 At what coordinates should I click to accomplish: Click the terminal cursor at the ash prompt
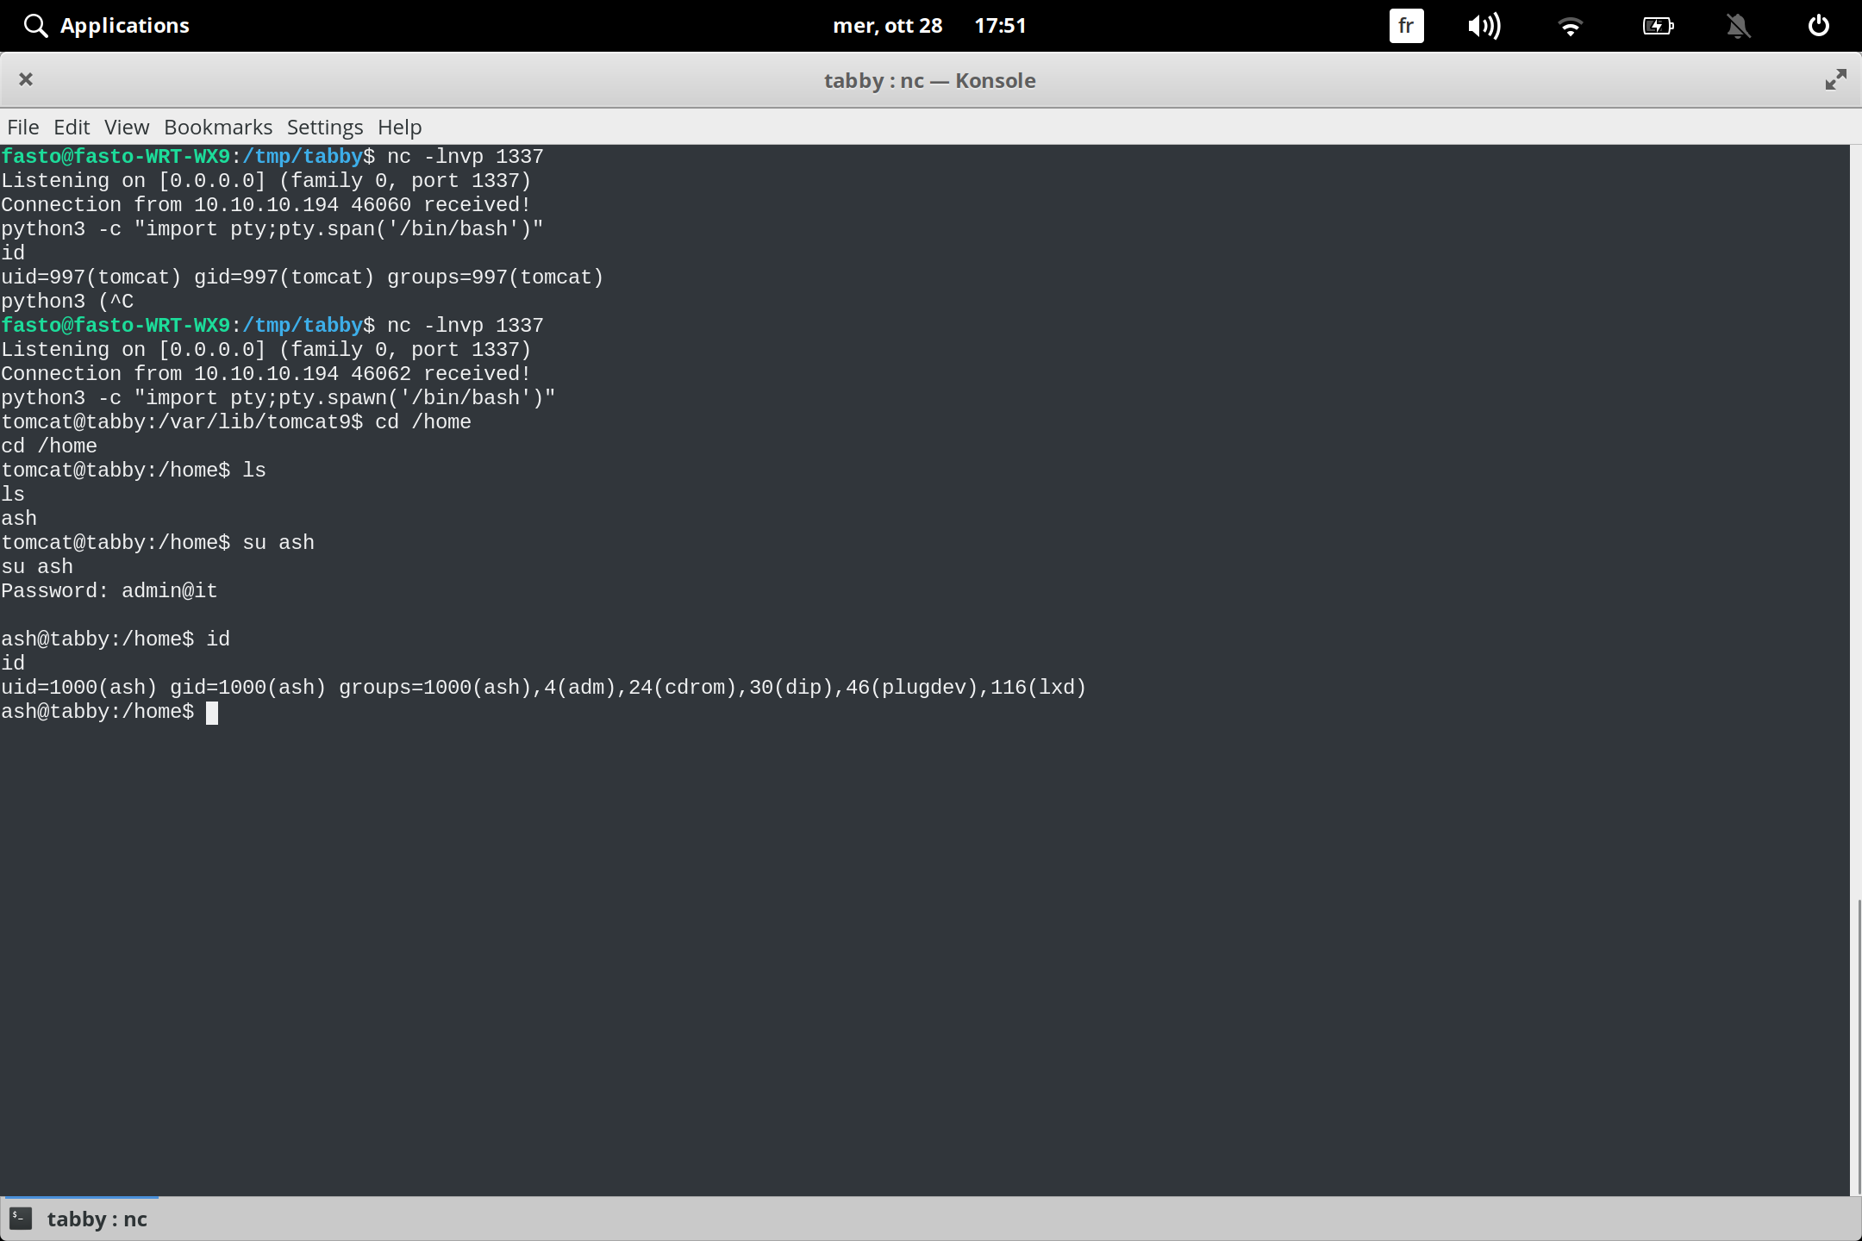click(x=213, y=712)
